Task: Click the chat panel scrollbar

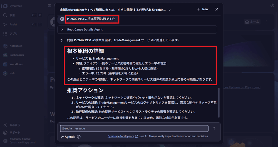Action: [219, 102]
